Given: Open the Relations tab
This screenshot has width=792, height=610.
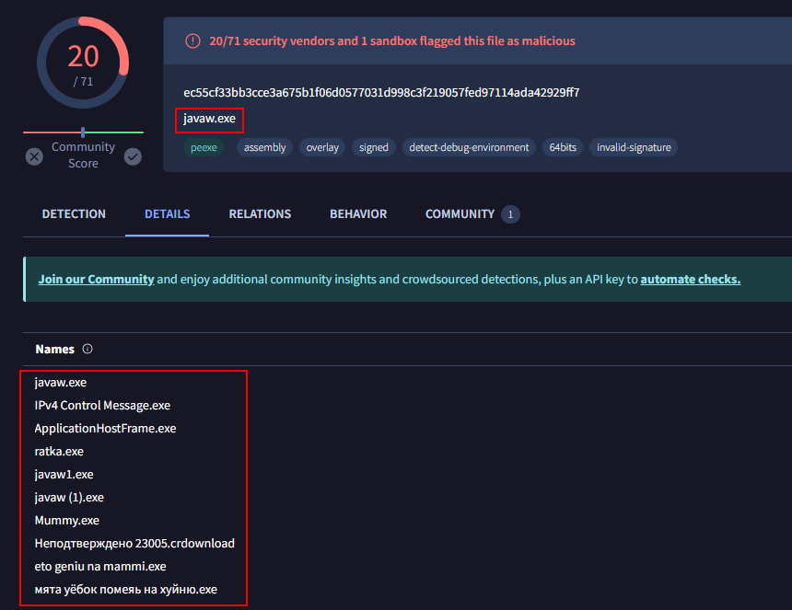Looking at the screenshot, I should (260, 214).
